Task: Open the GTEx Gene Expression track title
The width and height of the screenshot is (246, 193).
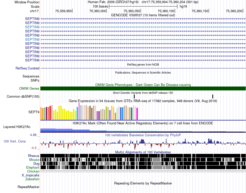Action: pyautogui.click(x=143, y=101)
